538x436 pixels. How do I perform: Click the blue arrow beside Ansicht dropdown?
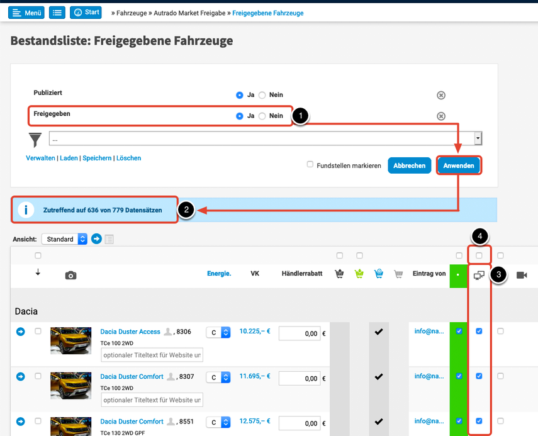[96, 239]
